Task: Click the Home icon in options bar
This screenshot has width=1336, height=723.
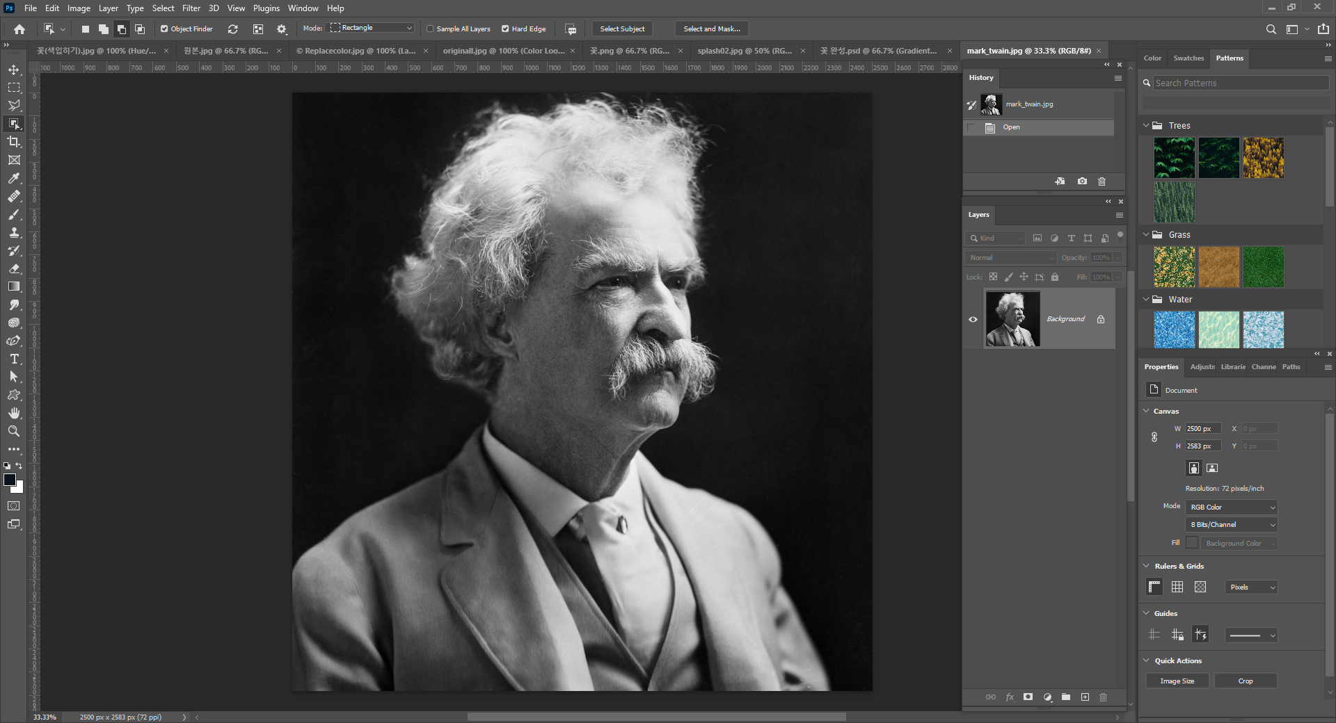Action: tap(19, 29)
